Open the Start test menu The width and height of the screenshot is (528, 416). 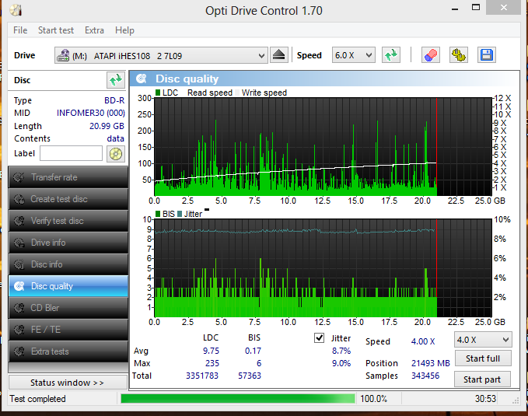(x=56, y=30)
